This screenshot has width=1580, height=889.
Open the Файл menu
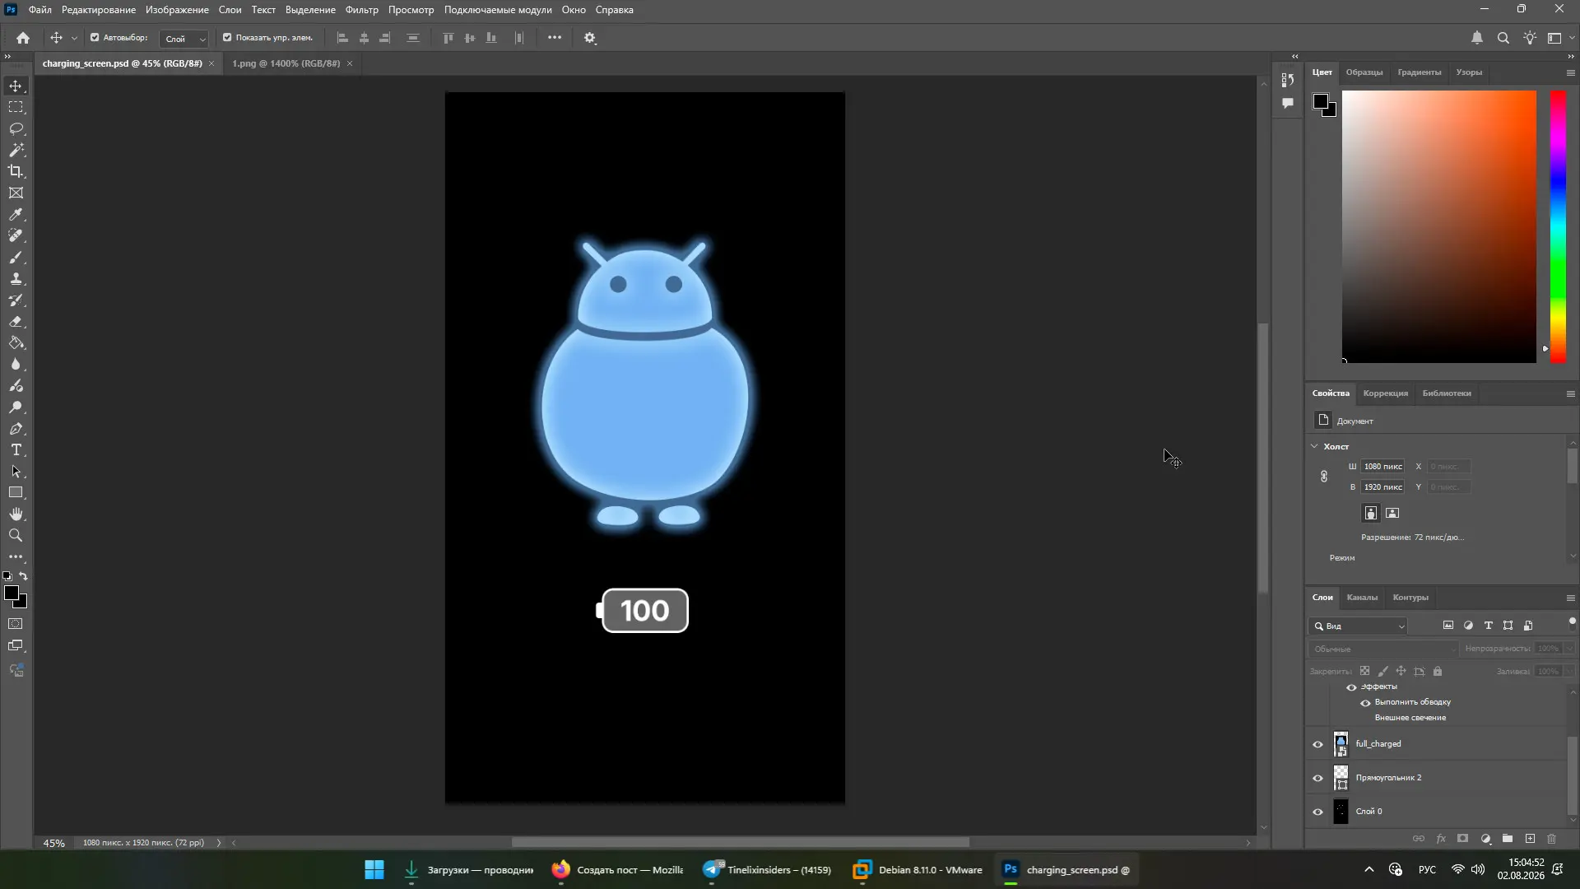(x=39, y=10)
